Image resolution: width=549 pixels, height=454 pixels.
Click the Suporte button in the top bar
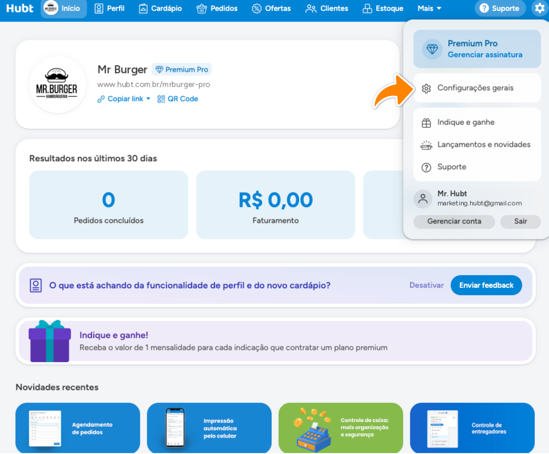click(500, 8)
